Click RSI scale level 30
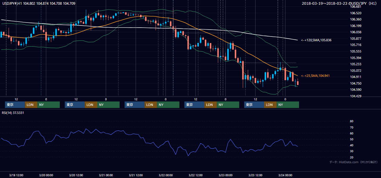The width and height of the screenshot is (381, 178). point(351,151)
